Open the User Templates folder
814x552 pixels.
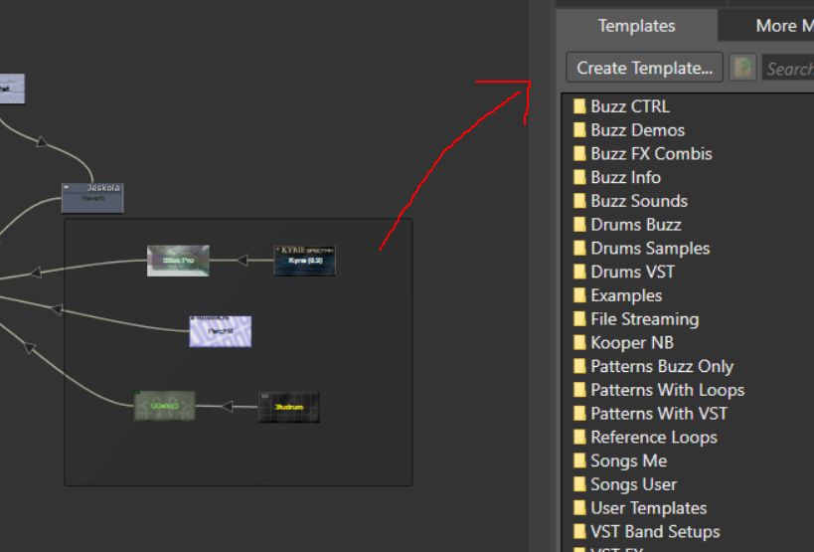[x=648, y=508]
